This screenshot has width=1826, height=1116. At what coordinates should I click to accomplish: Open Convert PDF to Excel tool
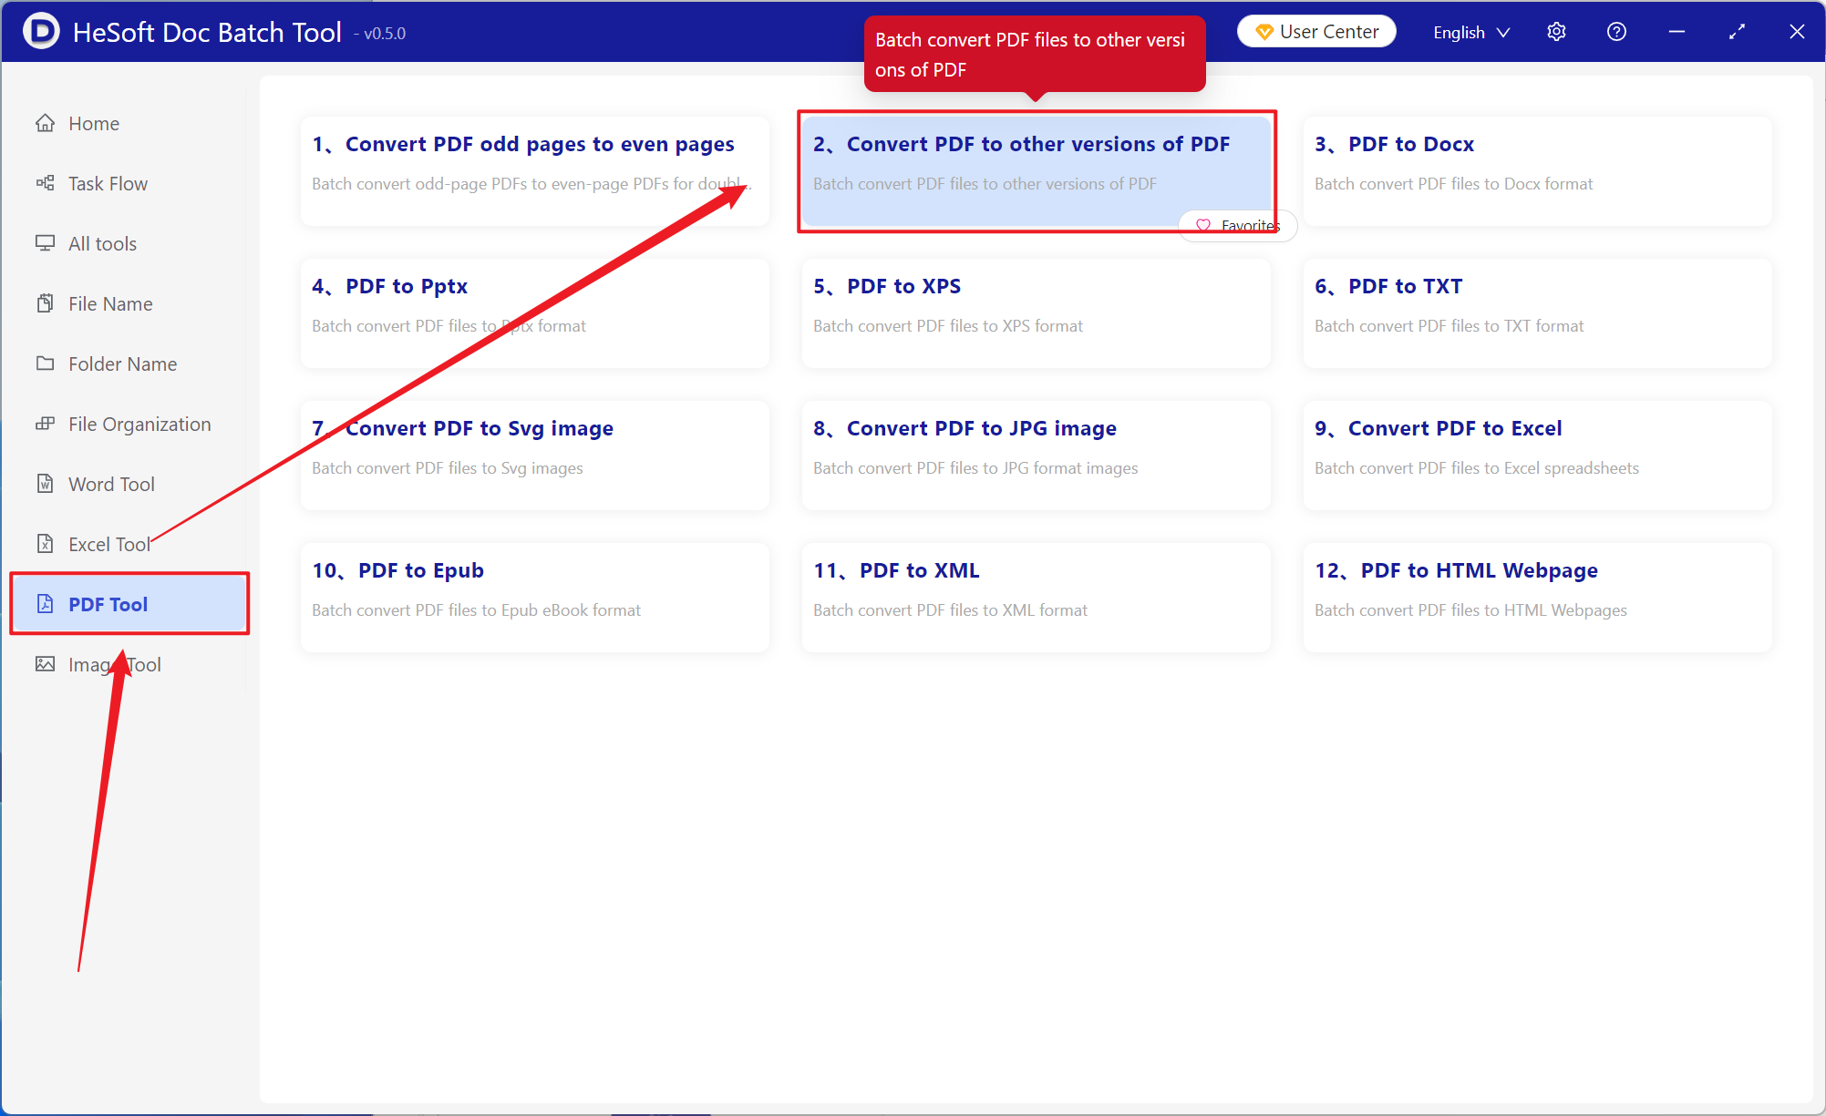pos(1538,456)
